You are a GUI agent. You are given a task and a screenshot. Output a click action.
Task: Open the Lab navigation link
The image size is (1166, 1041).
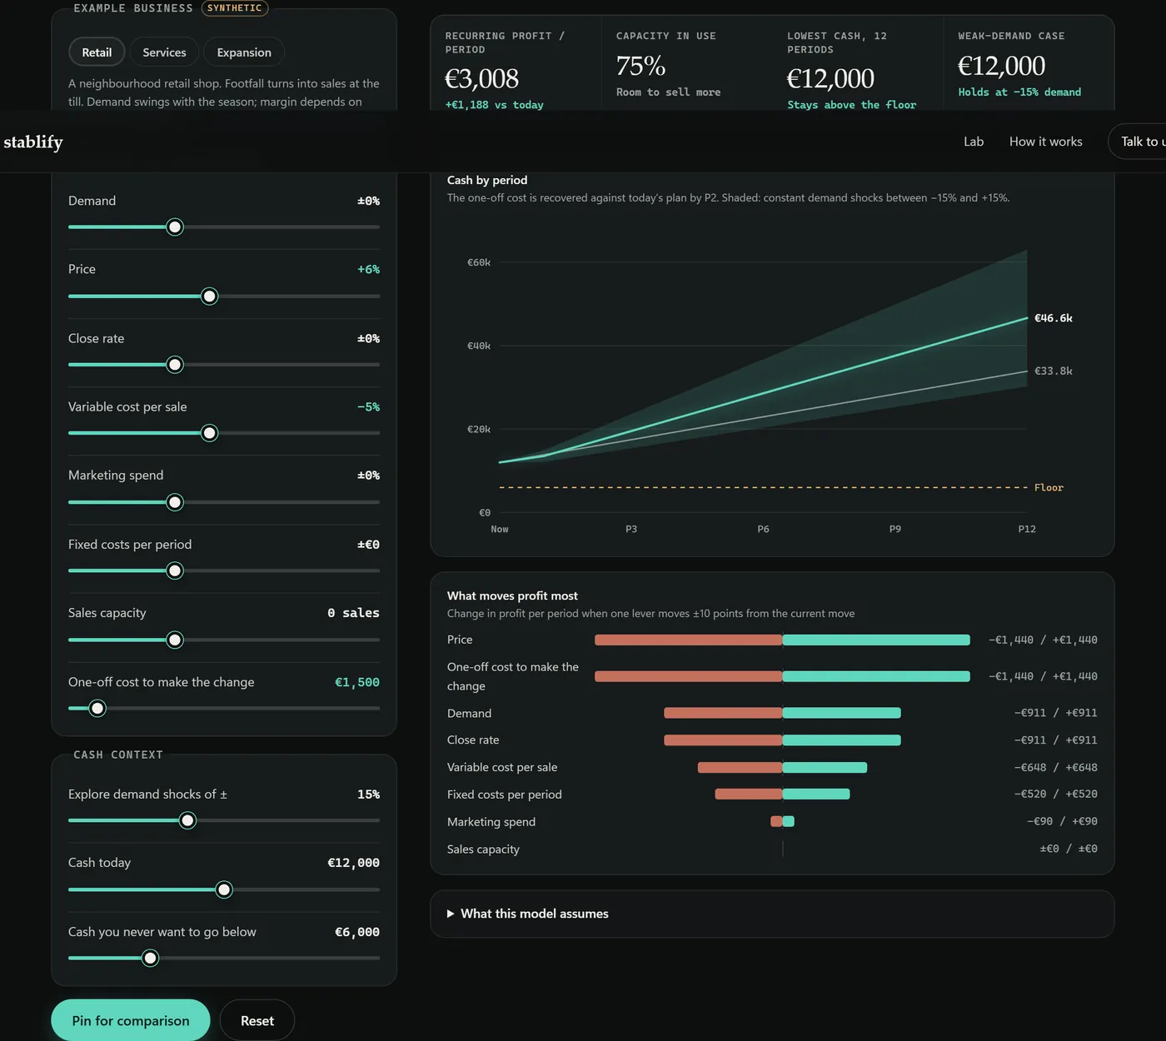(974, 142)
